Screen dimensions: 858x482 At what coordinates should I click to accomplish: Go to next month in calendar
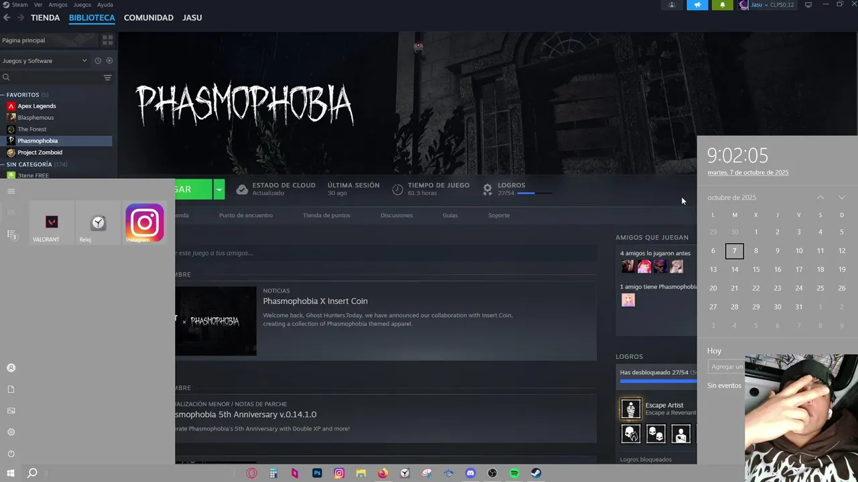pyautogui.click(x=842, y=197)
